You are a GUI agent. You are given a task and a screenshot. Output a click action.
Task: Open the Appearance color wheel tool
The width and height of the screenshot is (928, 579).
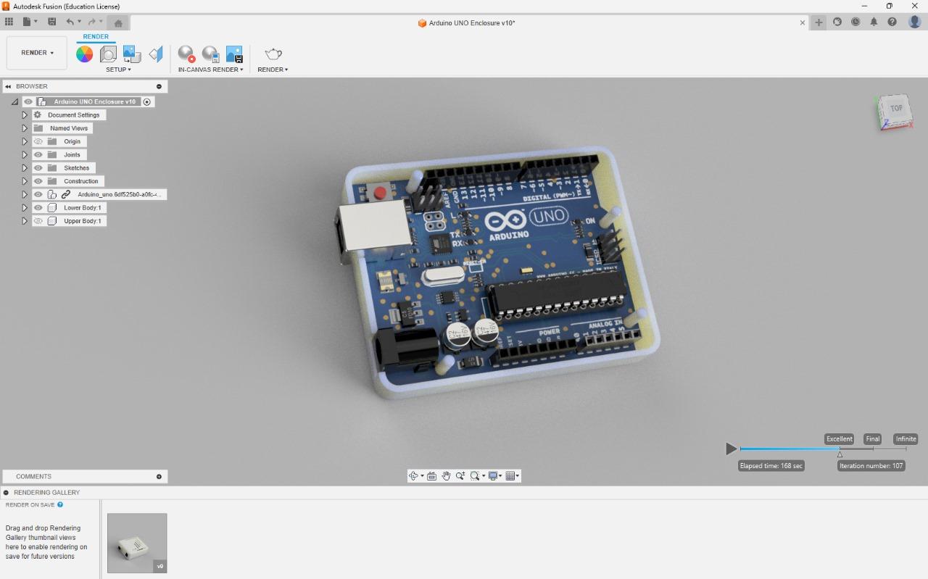(85, 54)
